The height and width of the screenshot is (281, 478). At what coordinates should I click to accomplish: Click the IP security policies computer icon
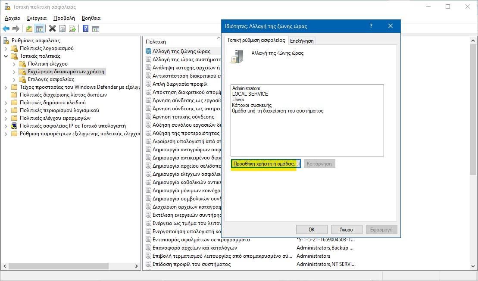point(14,126)
